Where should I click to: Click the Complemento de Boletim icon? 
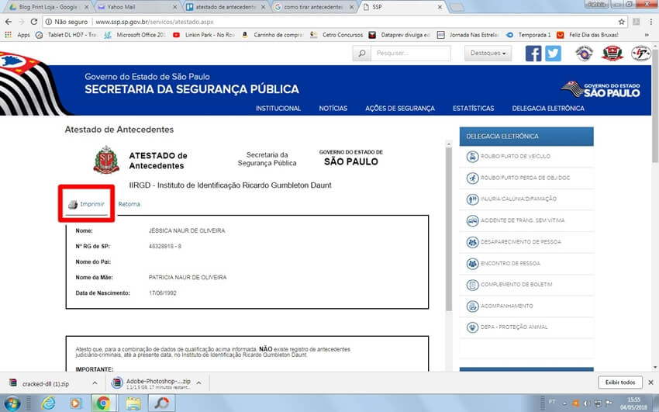point(472,285)
